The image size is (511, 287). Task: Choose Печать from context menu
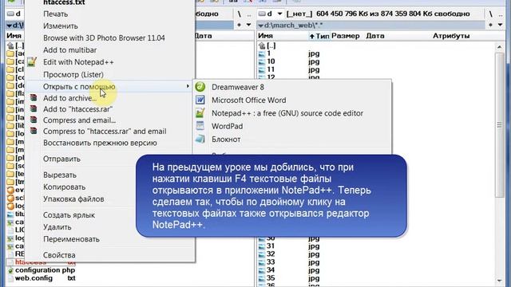point(55,14)
